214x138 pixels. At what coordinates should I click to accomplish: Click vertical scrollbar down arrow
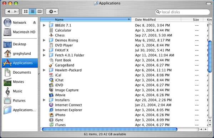[210, 125]
